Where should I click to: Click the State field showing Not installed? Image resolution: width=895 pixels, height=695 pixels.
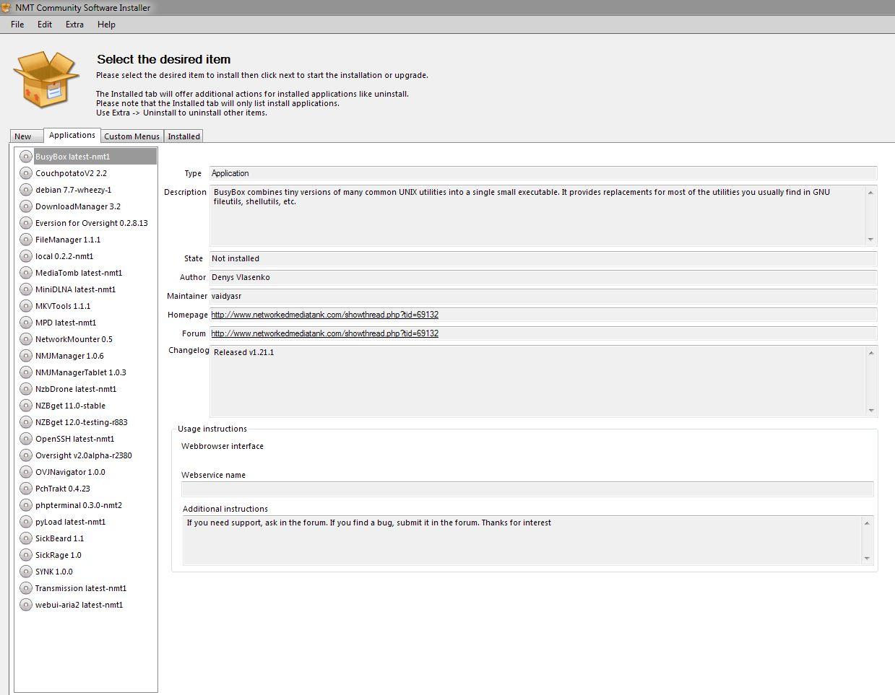[543, 258]
